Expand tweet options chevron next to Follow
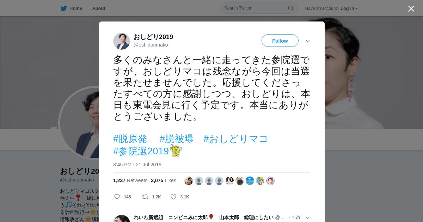This screenshot has width=423, height=222. pyautogui.click(x=308, y=41)
